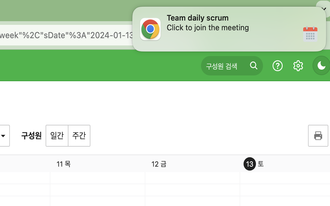Viewport: 330px width, 206px height.
Task: Click the magnifier inside the member search bar
Action: [x=254, y=66]
